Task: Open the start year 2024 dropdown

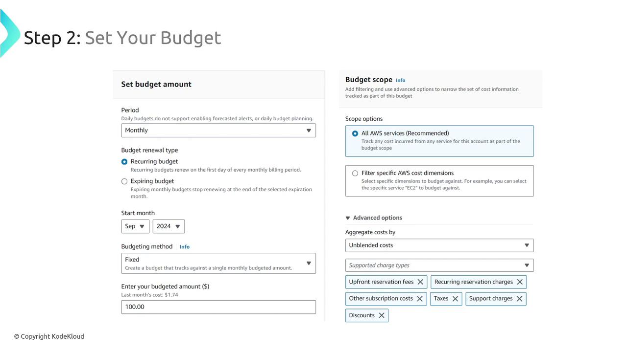Action: tap(169, 226)
